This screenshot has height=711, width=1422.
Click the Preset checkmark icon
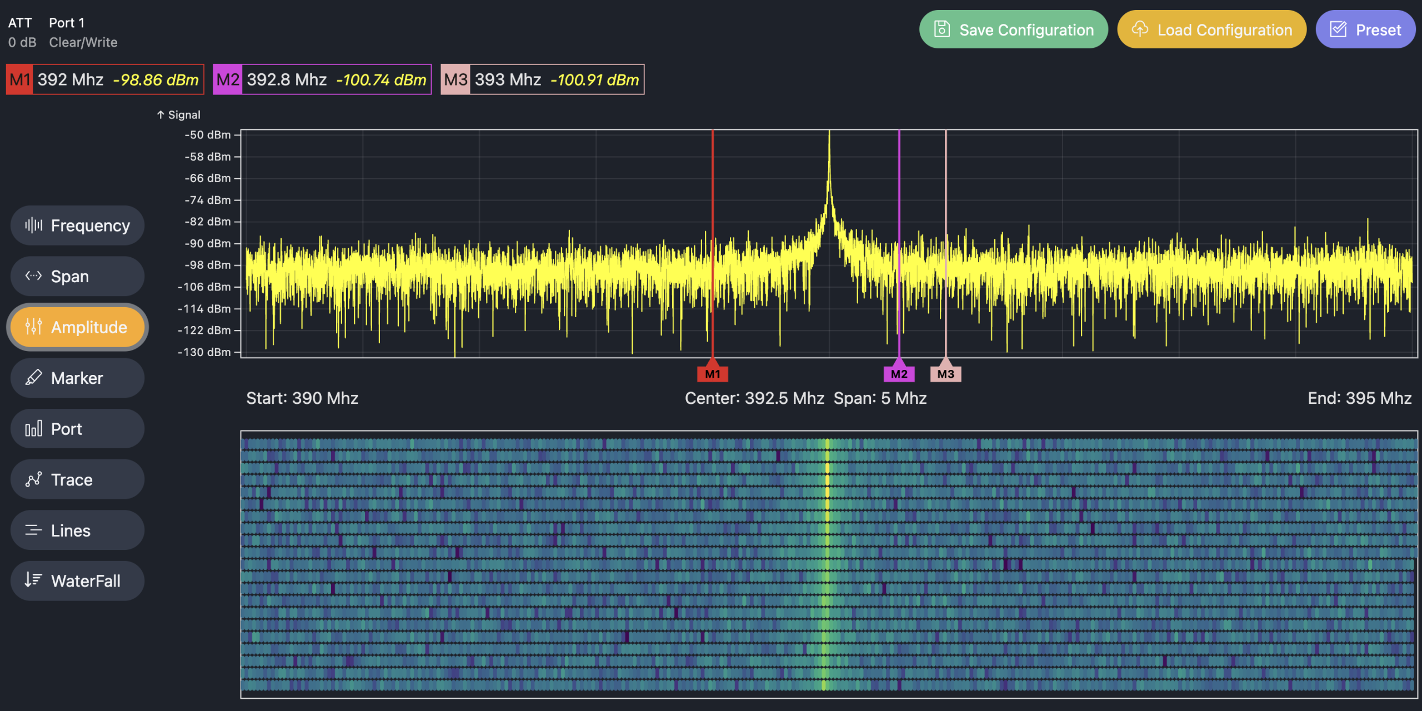coord(1338,29)
